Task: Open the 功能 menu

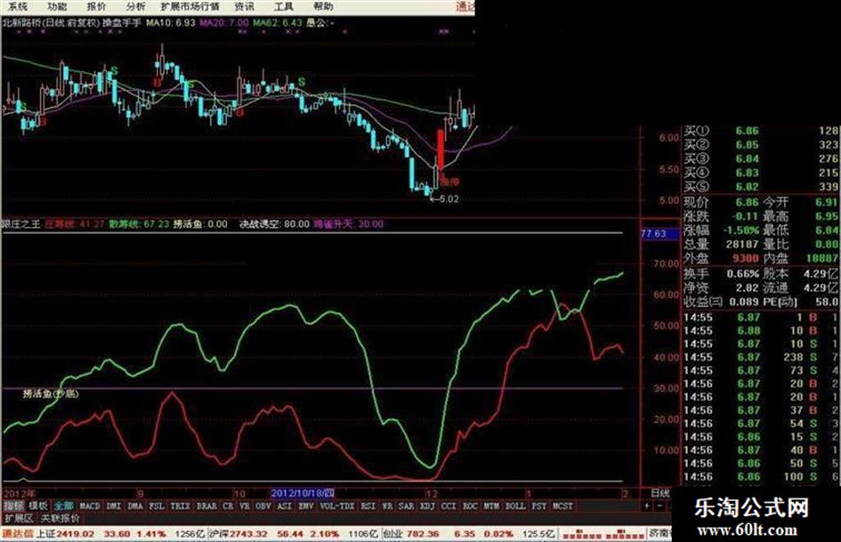Action: (57, 7)
